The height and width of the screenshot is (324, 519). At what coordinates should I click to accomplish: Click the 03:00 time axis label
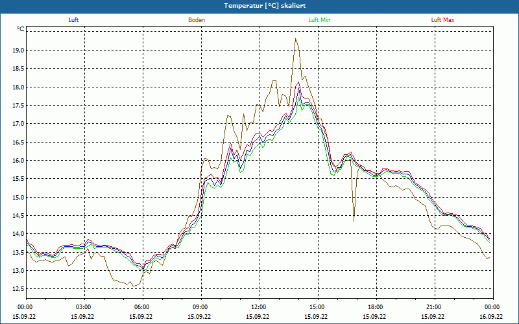tap(85, 307)
